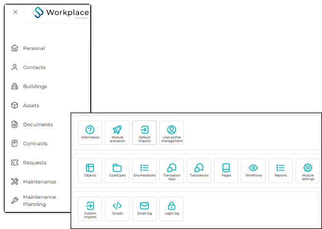Open the Buildings menu item
322x229 pixels.
click(35, 86)
